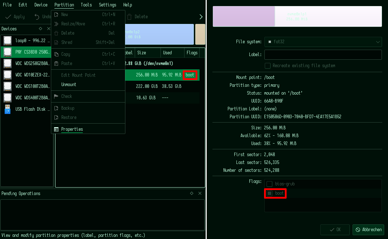Click the Undo arrow toolbar icon

point(37,17)
